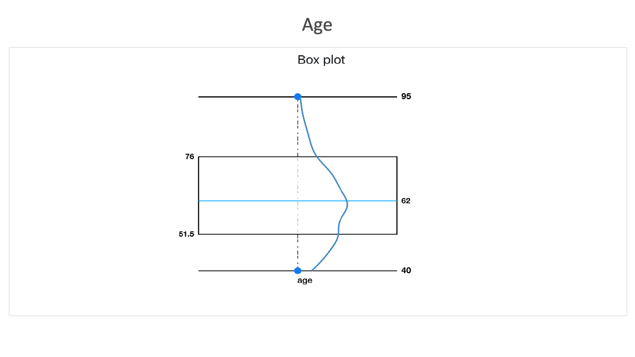The image size is (635, 357).
Task: Click the upper quartile label 76
Action: click(x=190, y=156)
